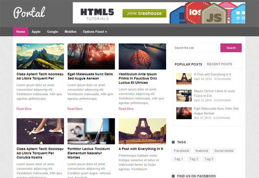Open the white shoes post thumbnail
This screenshot has width=259, height=178.
(40, 131)
